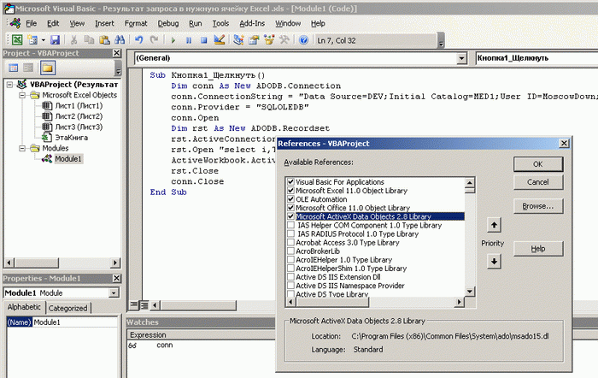This screenshot has width=598, height=378.
Task: Open the Debug menu
Action: [x=168, y=24]
